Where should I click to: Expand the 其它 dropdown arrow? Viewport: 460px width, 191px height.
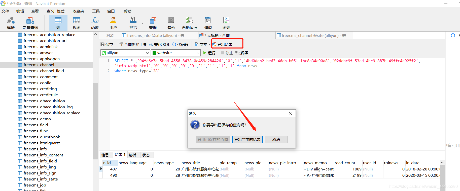tap(142, 23)
